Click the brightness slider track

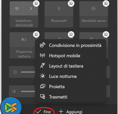click(28, 72)
